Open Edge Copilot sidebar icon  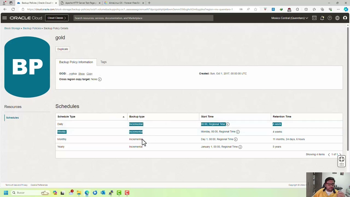pyautogui.click(x=346, y=9)
